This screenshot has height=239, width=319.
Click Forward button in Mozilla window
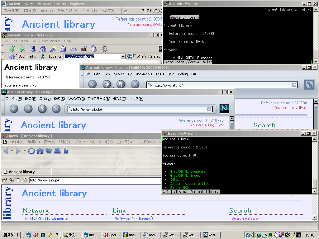[107, 84]
